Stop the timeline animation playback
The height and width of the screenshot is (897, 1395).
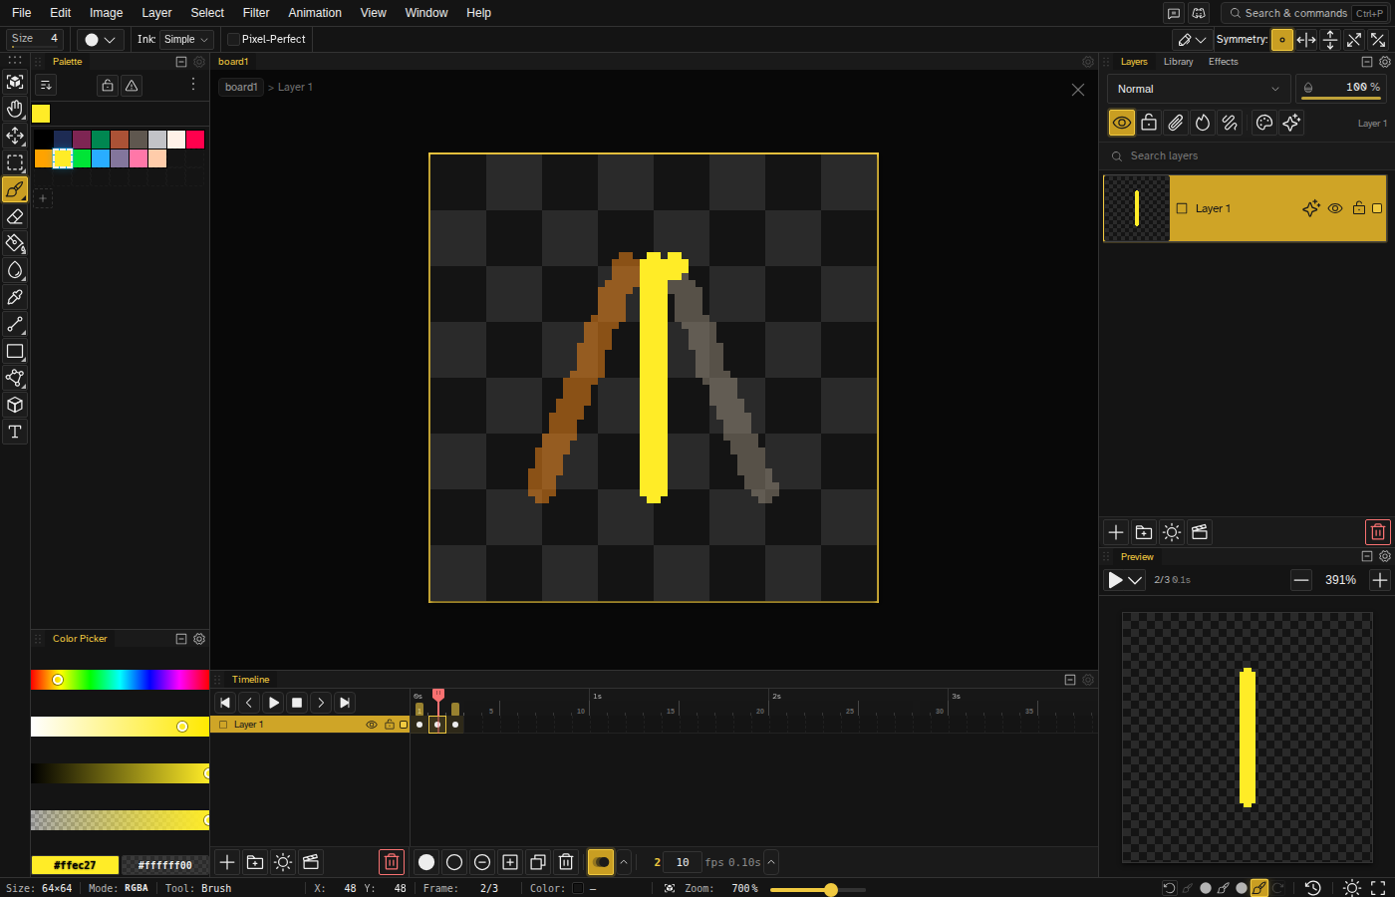[297, 703]
